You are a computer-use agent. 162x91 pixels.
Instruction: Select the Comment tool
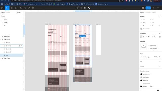coord(33,8)
